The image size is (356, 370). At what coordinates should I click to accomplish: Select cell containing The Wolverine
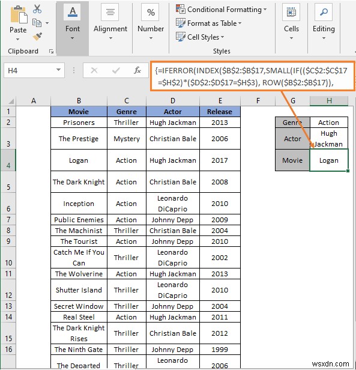tap(79, 274)
